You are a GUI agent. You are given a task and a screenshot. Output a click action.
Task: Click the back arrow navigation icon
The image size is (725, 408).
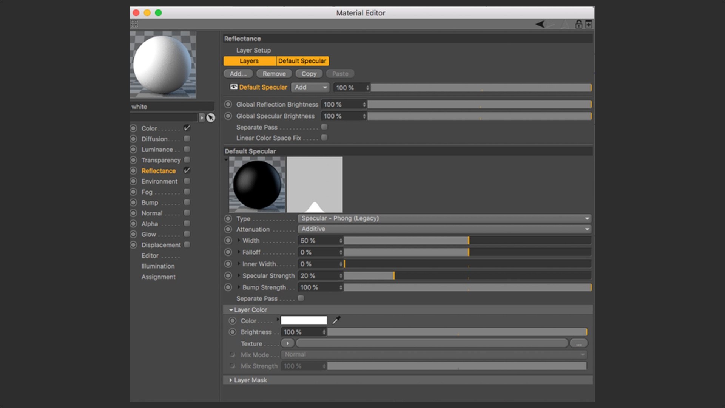[540, 25]
